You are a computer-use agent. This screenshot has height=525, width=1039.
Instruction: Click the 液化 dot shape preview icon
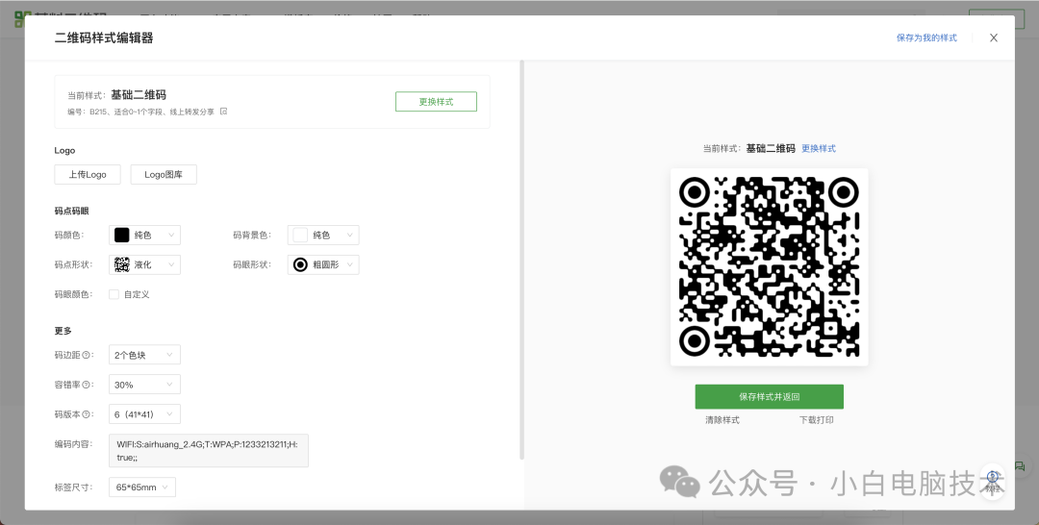pos(121,264)
